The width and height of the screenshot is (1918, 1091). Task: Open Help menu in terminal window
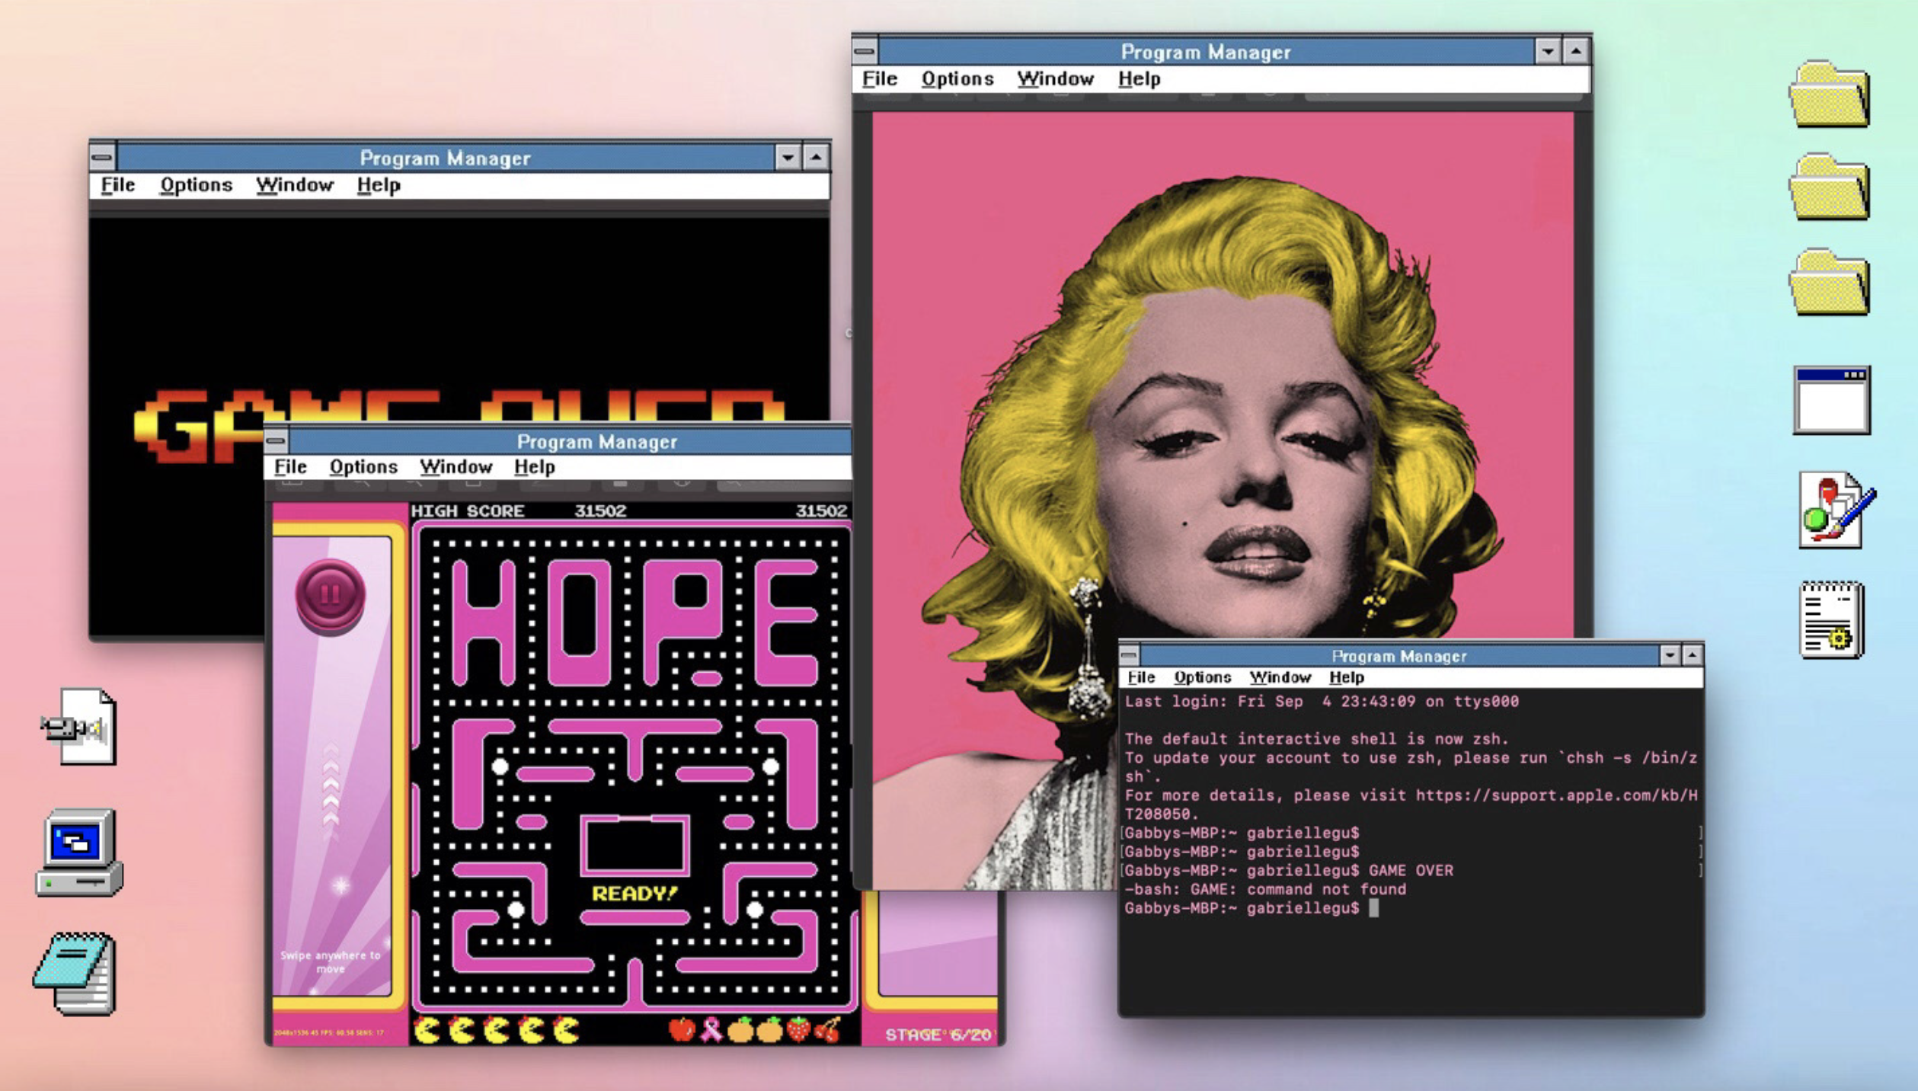pyautogui.click(x=1346, y=677)
